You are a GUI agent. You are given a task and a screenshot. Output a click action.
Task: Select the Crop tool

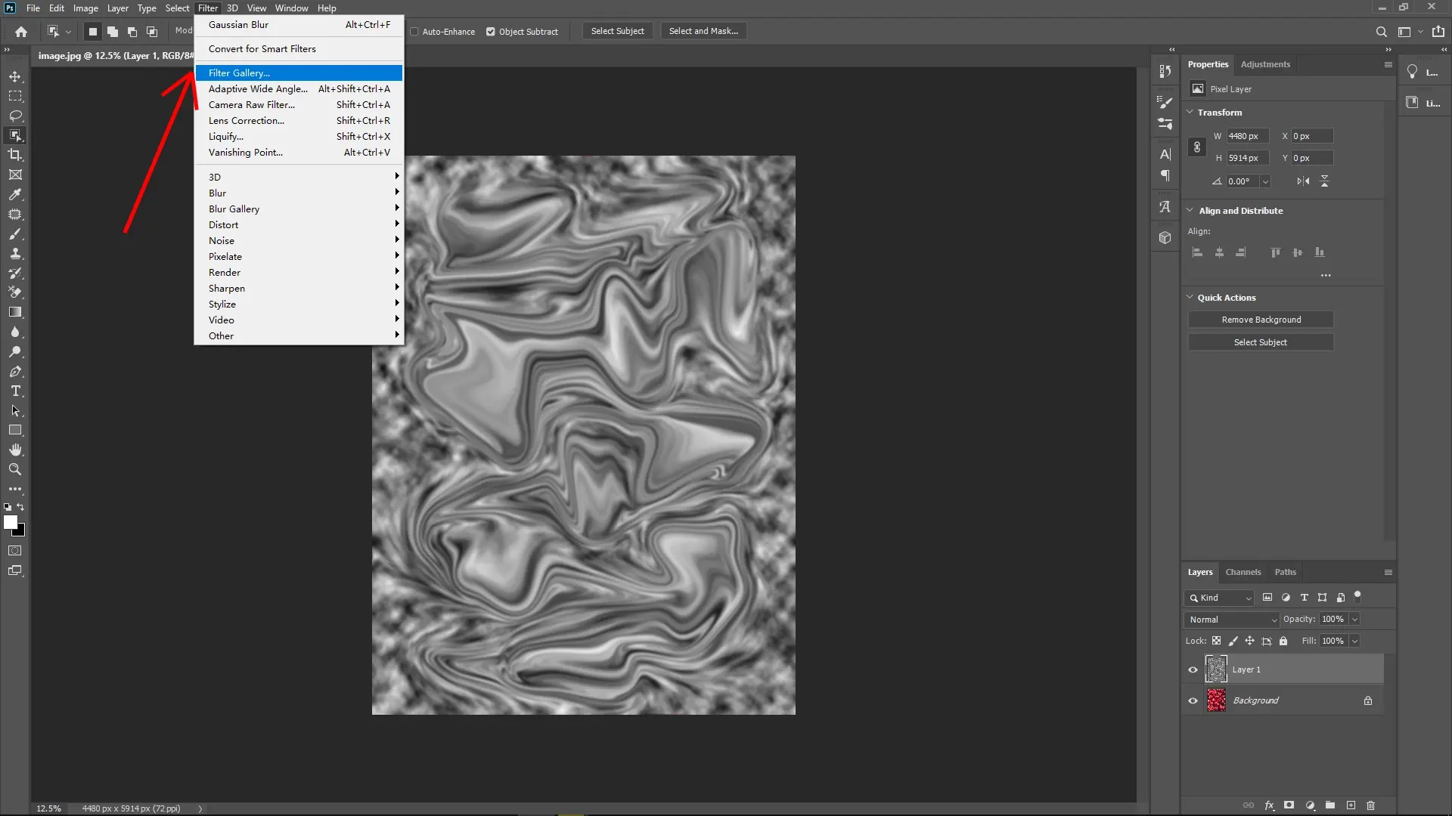click(15, 155)
